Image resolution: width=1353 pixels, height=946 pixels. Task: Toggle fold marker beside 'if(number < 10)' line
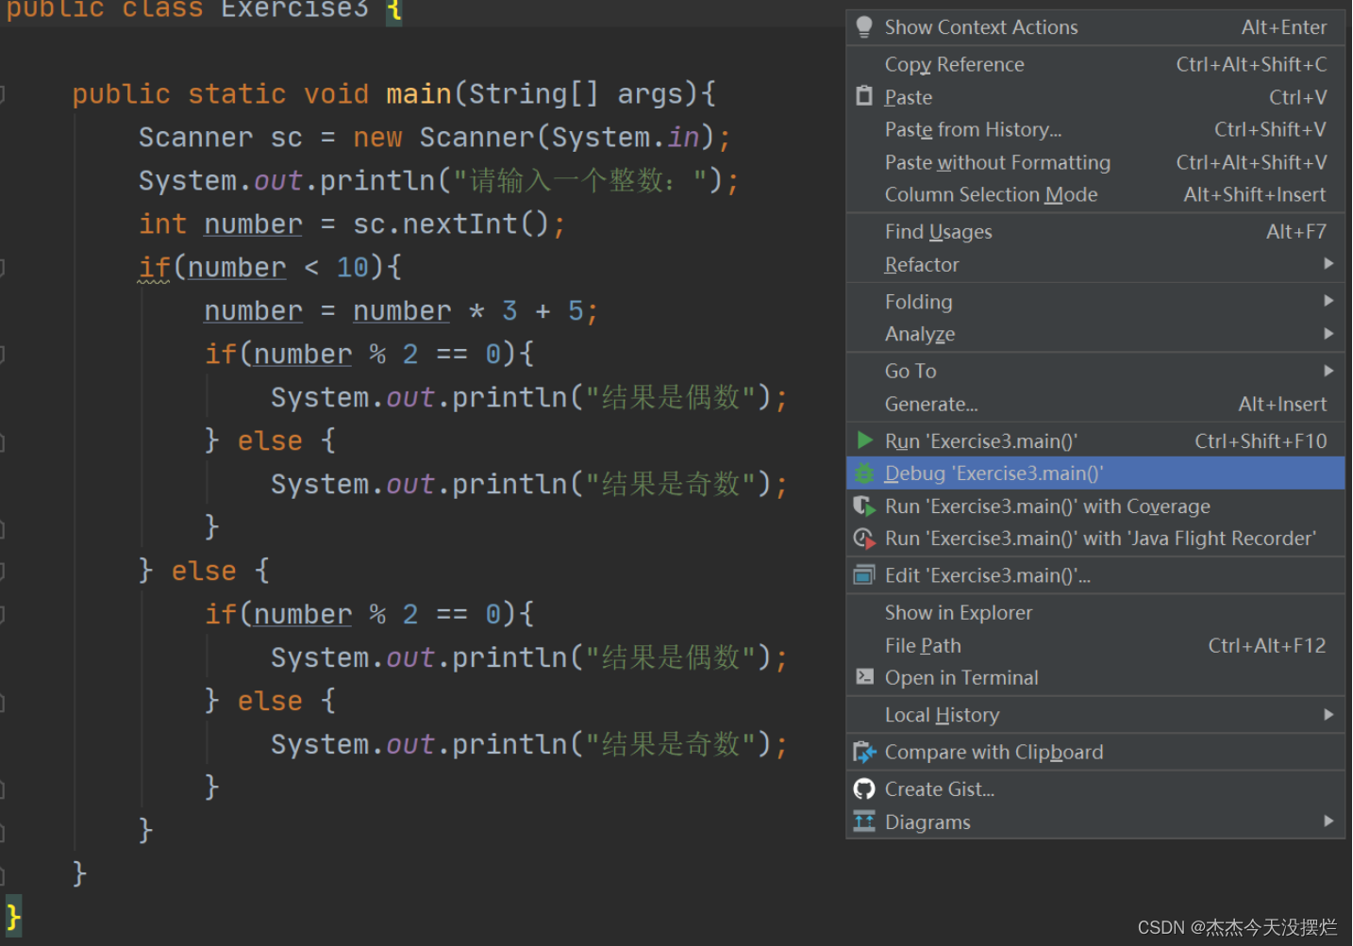click(x=2, y=268)
